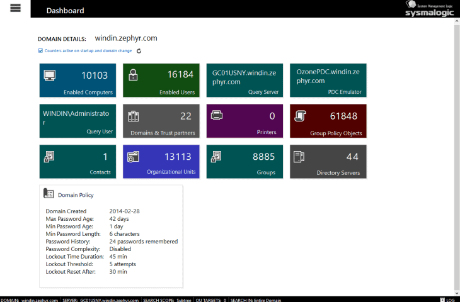Click the Printers icon
The image size is (460, 302).
[x=216, y=116]
